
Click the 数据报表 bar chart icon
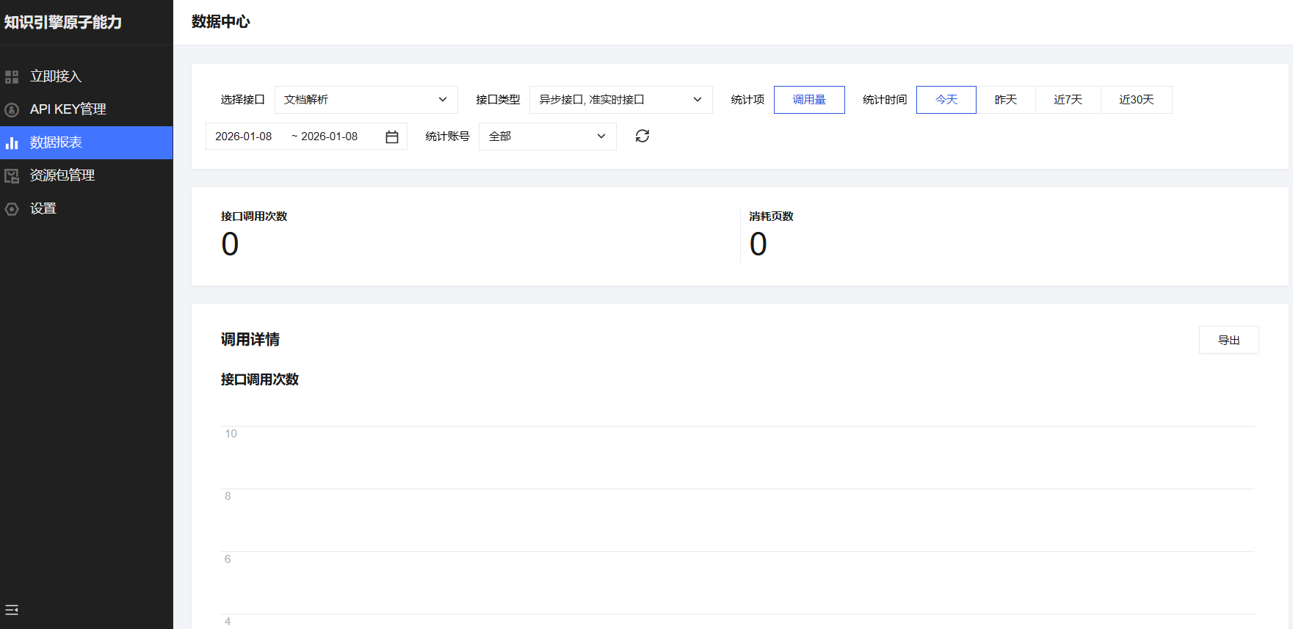12,142
